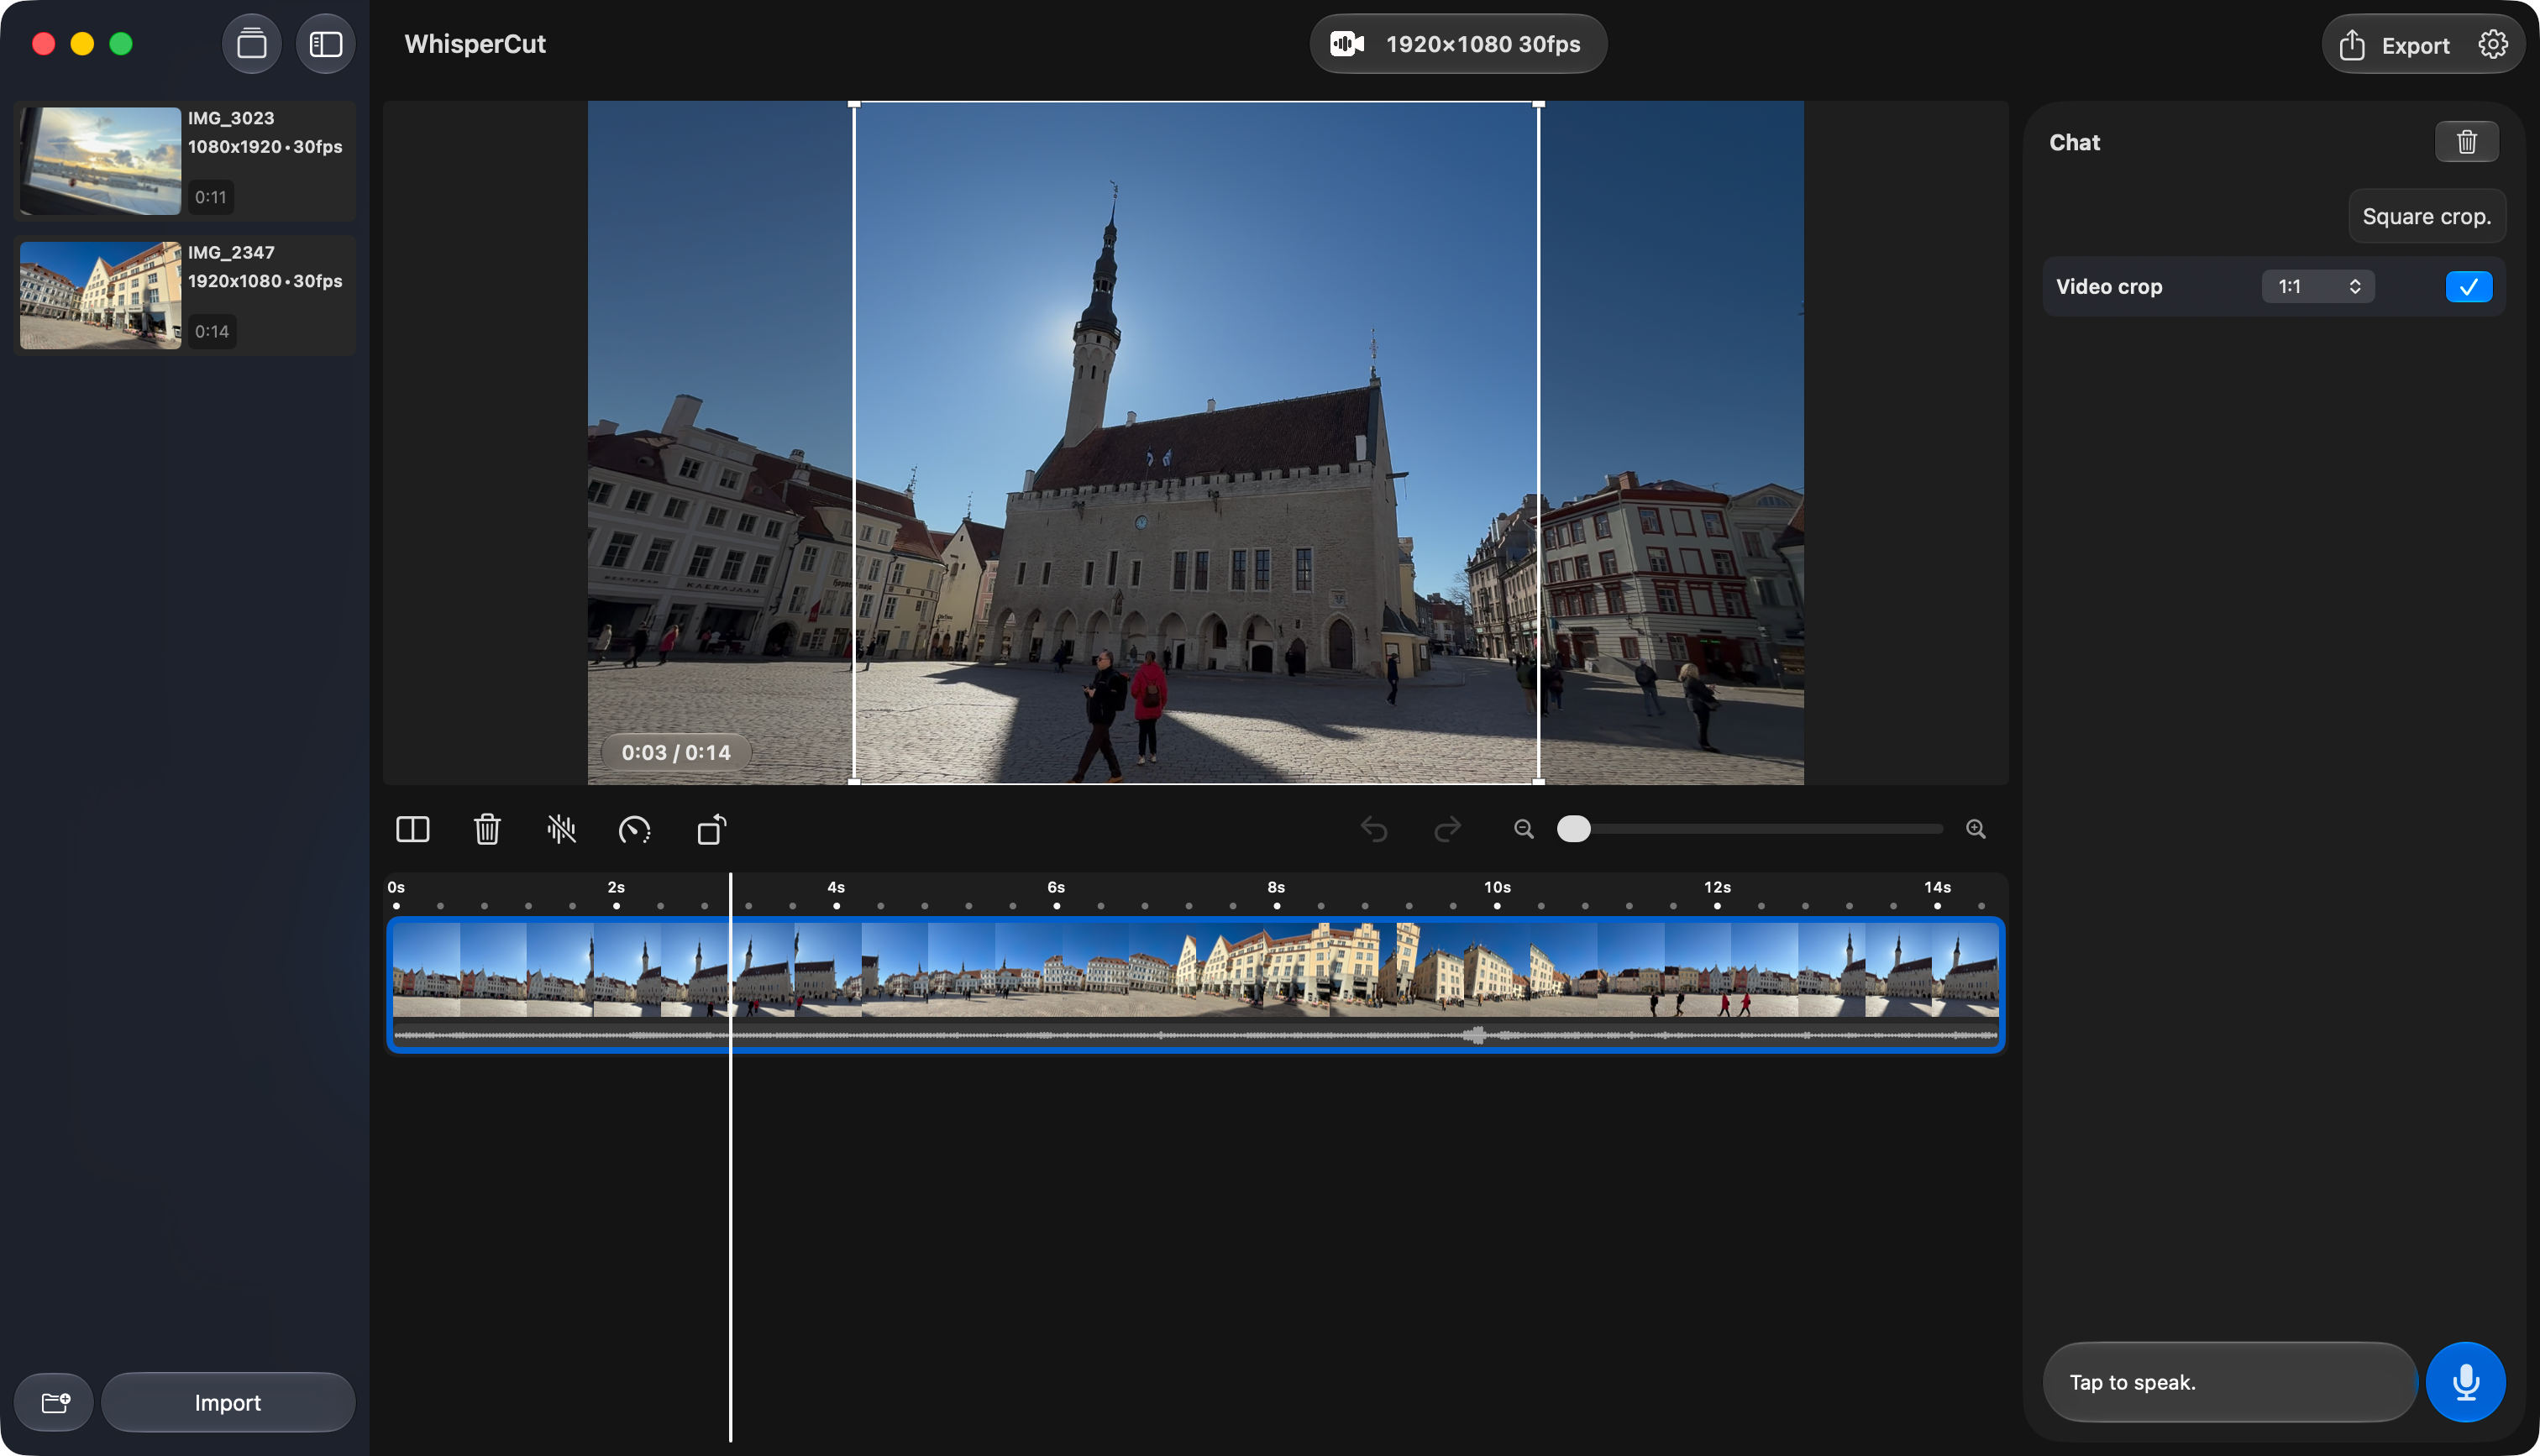Click the video camera icon in format pill
Viewport: 2540px width, 1456px height.
tap(1346, 44)
